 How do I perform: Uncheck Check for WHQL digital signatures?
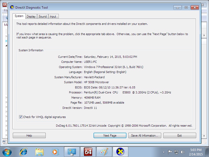pos(21,117)
